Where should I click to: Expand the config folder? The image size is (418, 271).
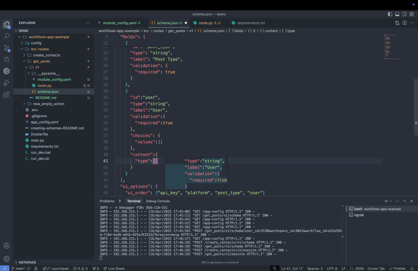(x=36, y=43)
